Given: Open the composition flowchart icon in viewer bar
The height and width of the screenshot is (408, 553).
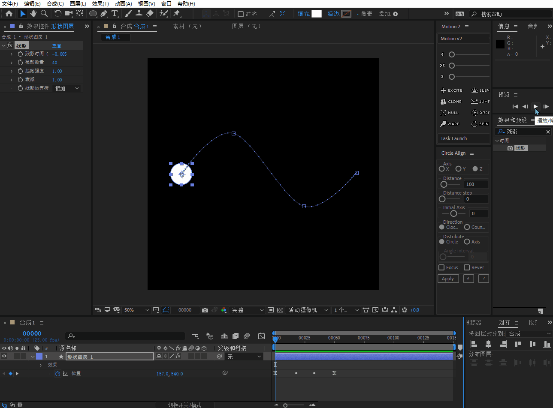Looking at the screenshot, I should 394,310.
